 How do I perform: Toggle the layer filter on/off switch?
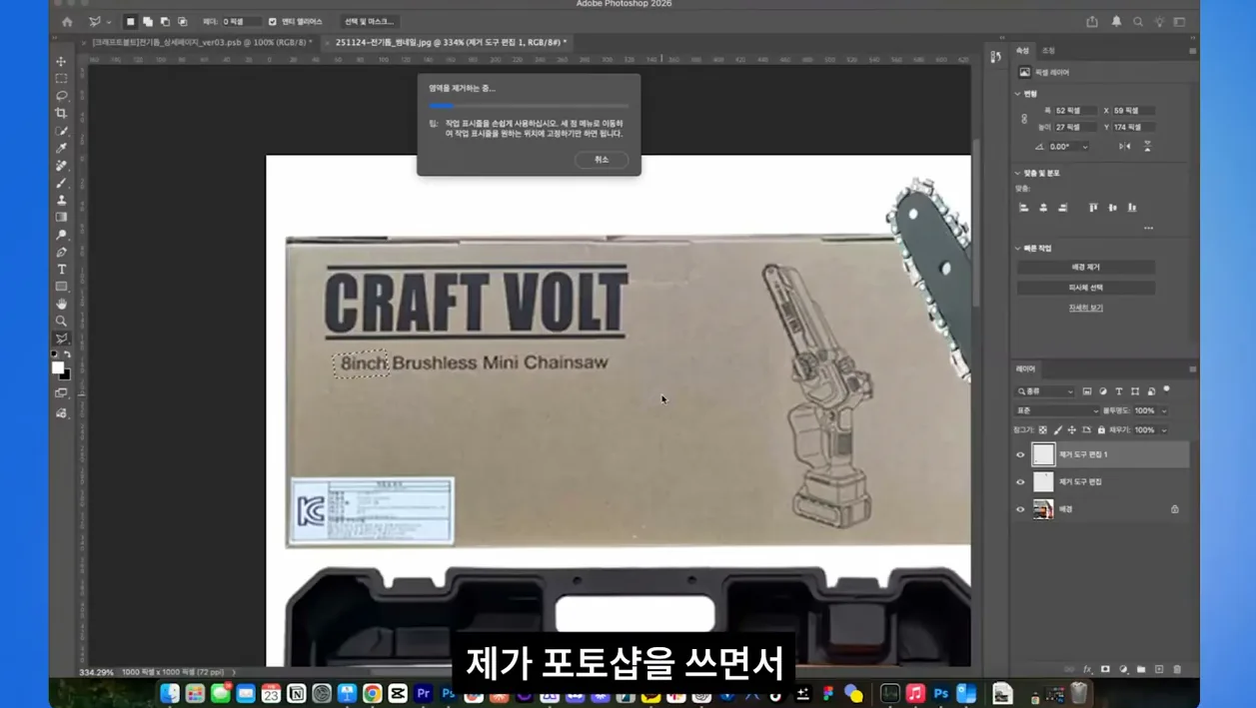pyautogui.click(x=1166, y=390)
